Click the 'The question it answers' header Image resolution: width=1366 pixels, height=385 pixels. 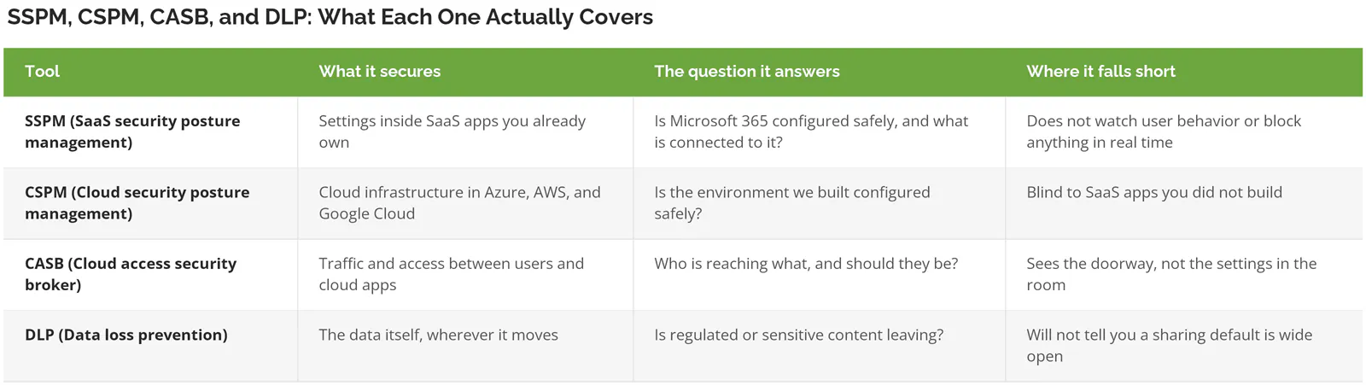click(x=746, y=72)
